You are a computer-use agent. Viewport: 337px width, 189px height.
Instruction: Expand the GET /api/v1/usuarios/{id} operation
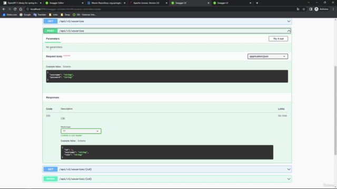pos(289,169)
